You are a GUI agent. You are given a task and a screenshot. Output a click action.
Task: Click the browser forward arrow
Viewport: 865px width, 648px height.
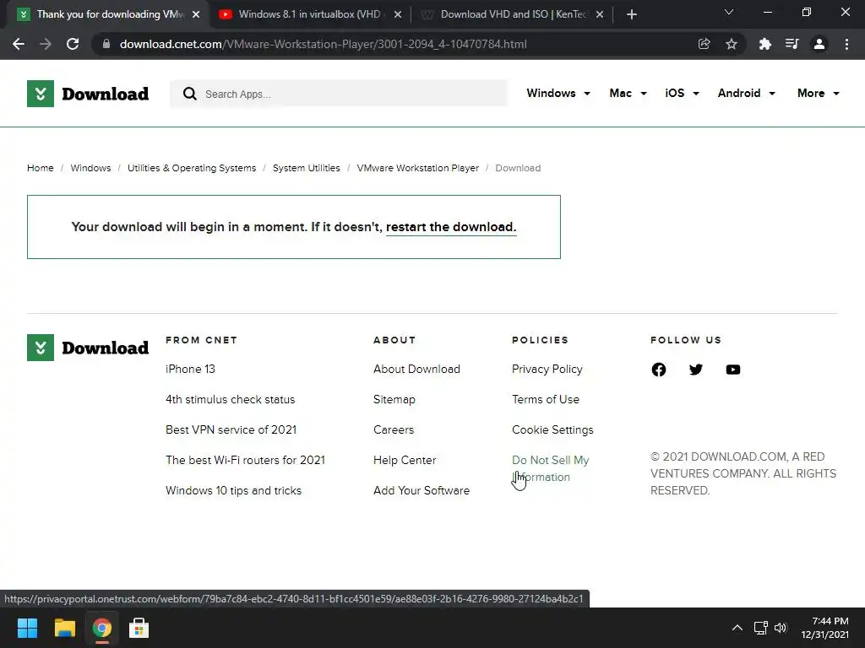[x=46, y=44]
